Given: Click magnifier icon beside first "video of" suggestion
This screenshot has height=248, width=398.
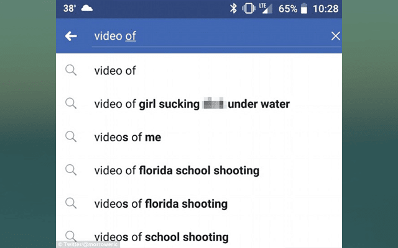Looking at the screenshot, I should coord(71,71).
